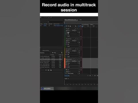The image size is (138, 103).
Task: Show the Effects track controls view
Action: click(x=67, y=26)
